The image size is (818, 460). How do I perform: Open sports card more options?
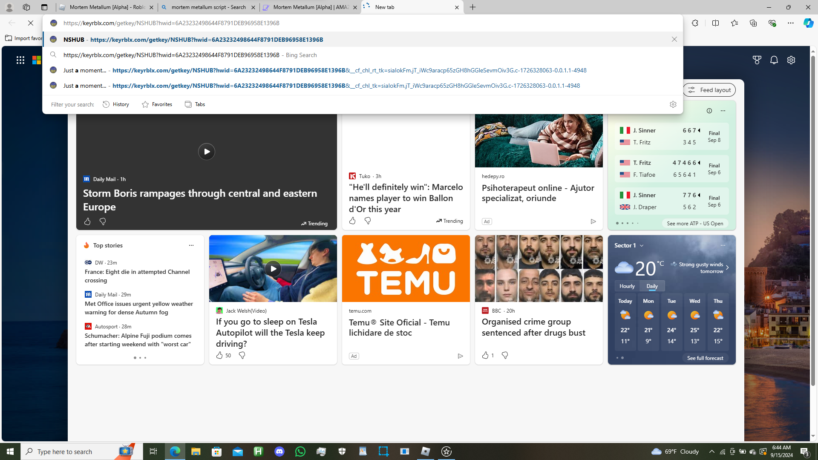(x=723, y=111)
